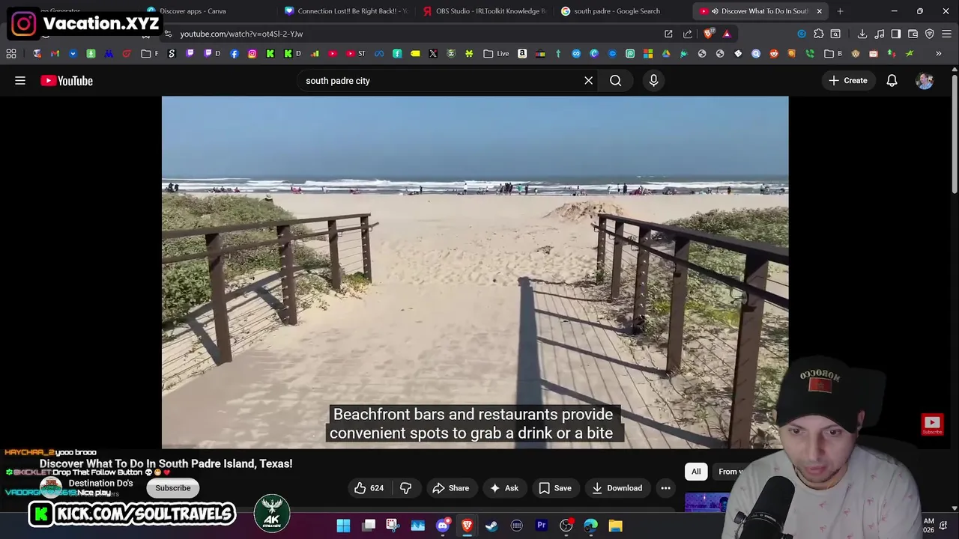Open Task View on the taskbar
This screenshot has height=539, width=959.
click(x=369, y=526)
